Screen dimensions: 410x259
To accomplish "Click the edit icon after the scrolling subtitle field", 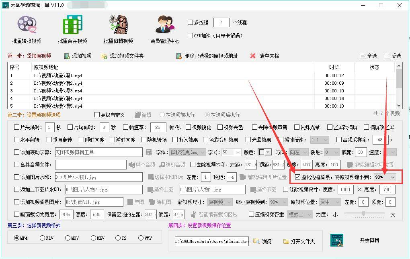I will 149,152.
